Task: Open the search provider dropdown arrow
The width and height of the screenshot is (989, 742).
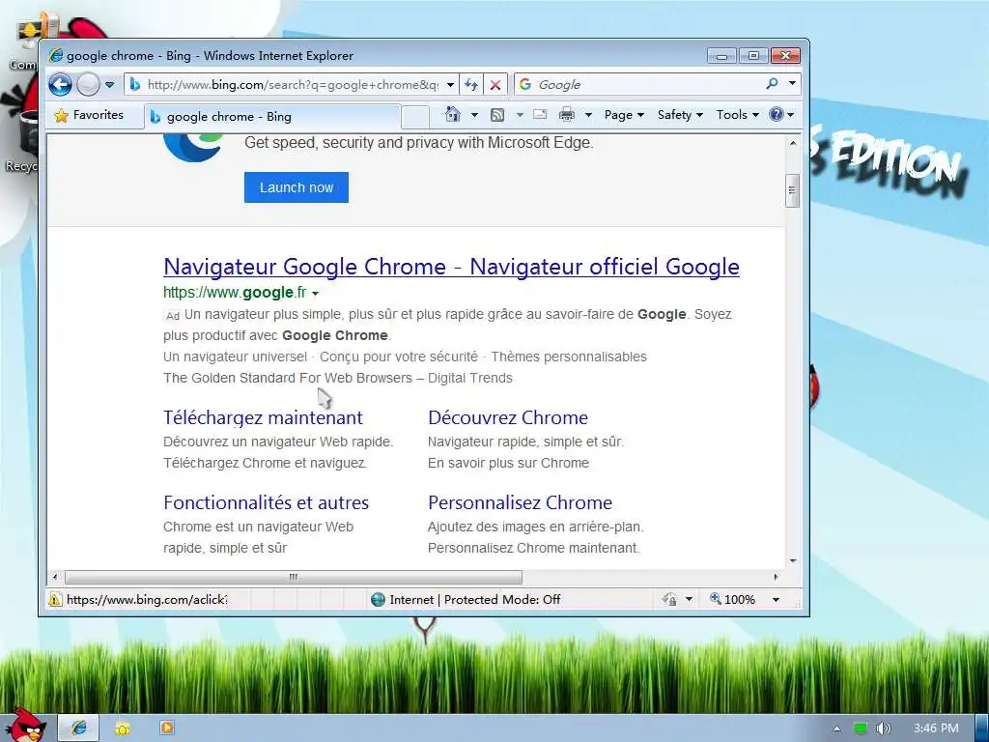Action: pyautogui.click(x=792, y=83)
